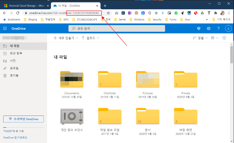
Task: Click the 75.6GB storage usage link
Action: 13,131
